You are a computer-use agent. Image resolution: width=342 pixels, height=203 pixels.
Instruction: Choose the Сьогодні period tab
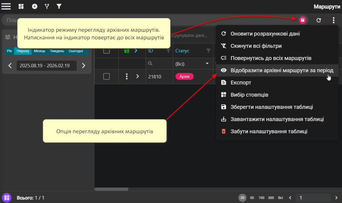coord(76,51)
